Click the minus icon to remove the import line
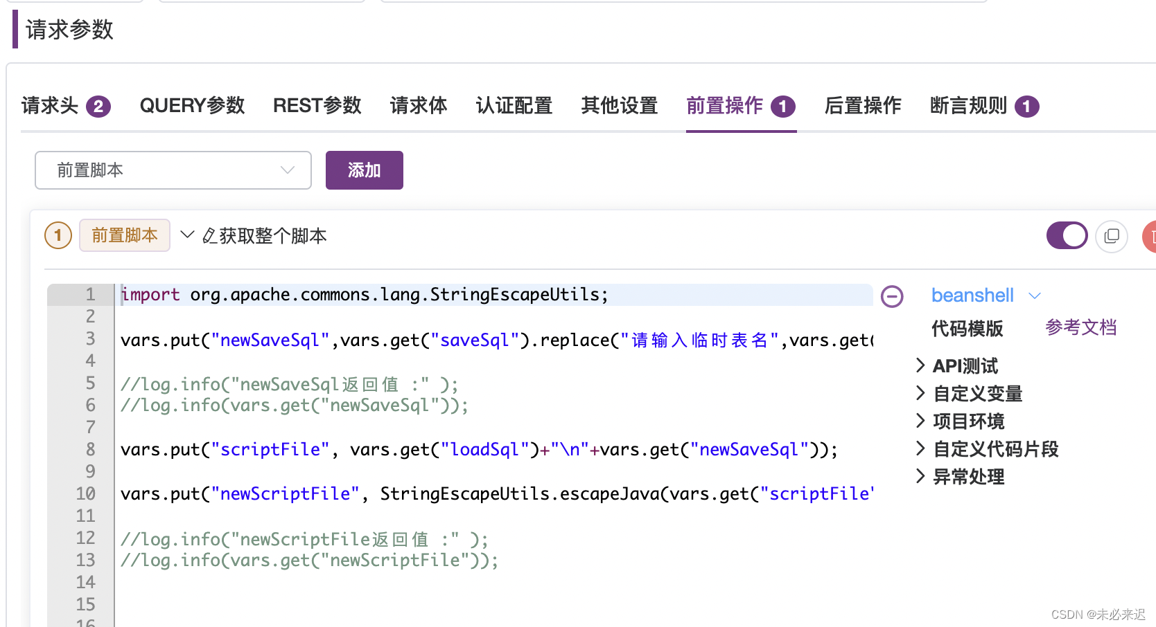Screen dimensions: 1156x627 point(892,296)
